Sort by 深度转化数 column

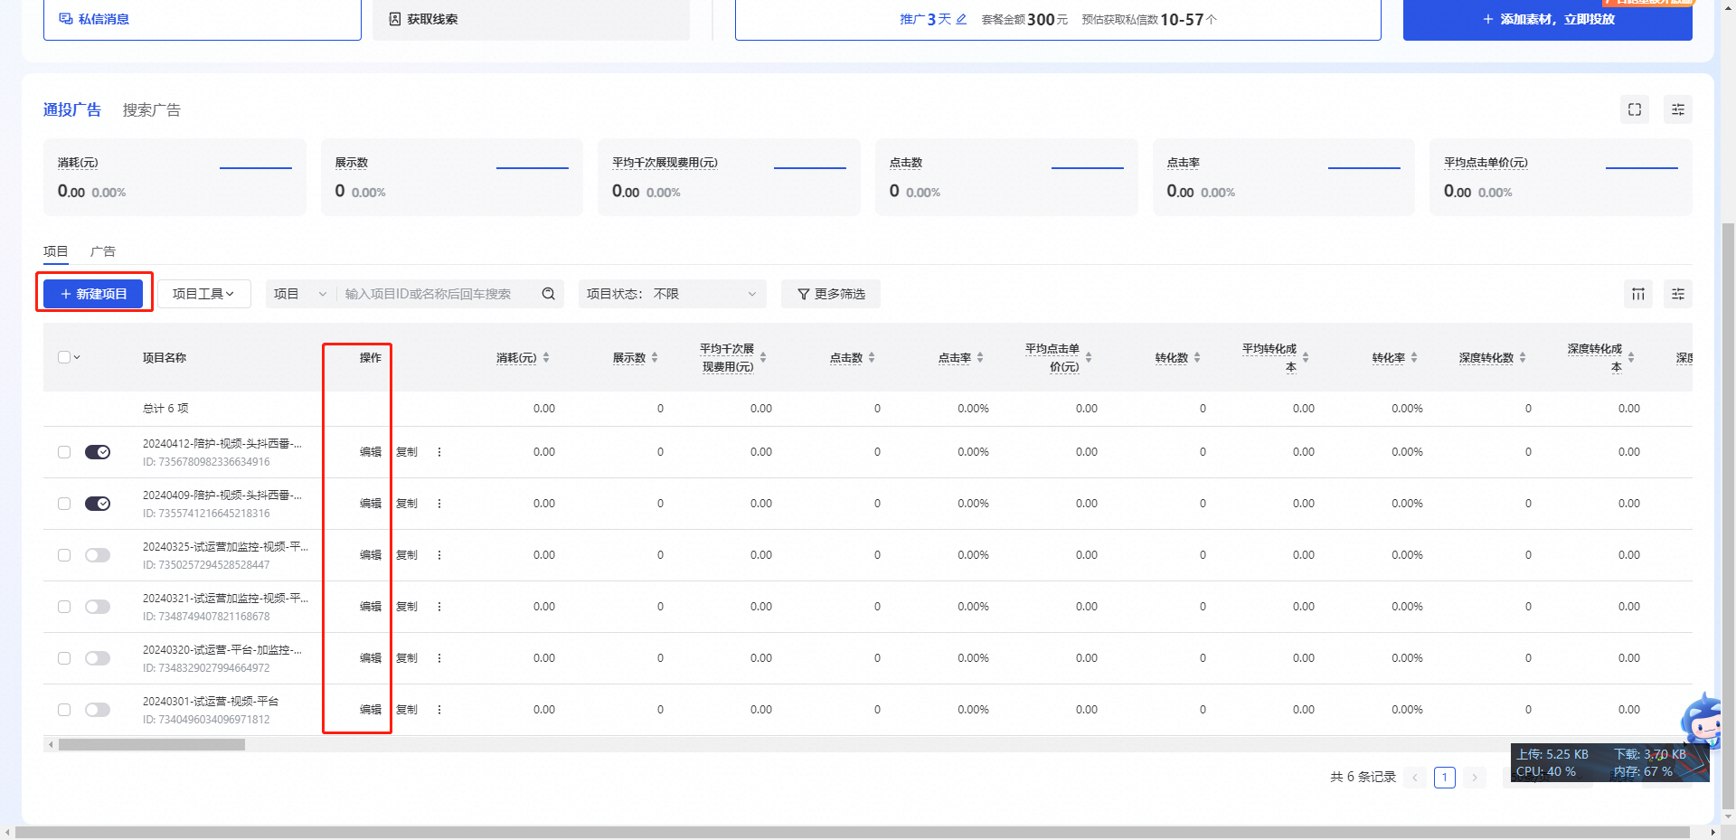[x=1523, y=358]
